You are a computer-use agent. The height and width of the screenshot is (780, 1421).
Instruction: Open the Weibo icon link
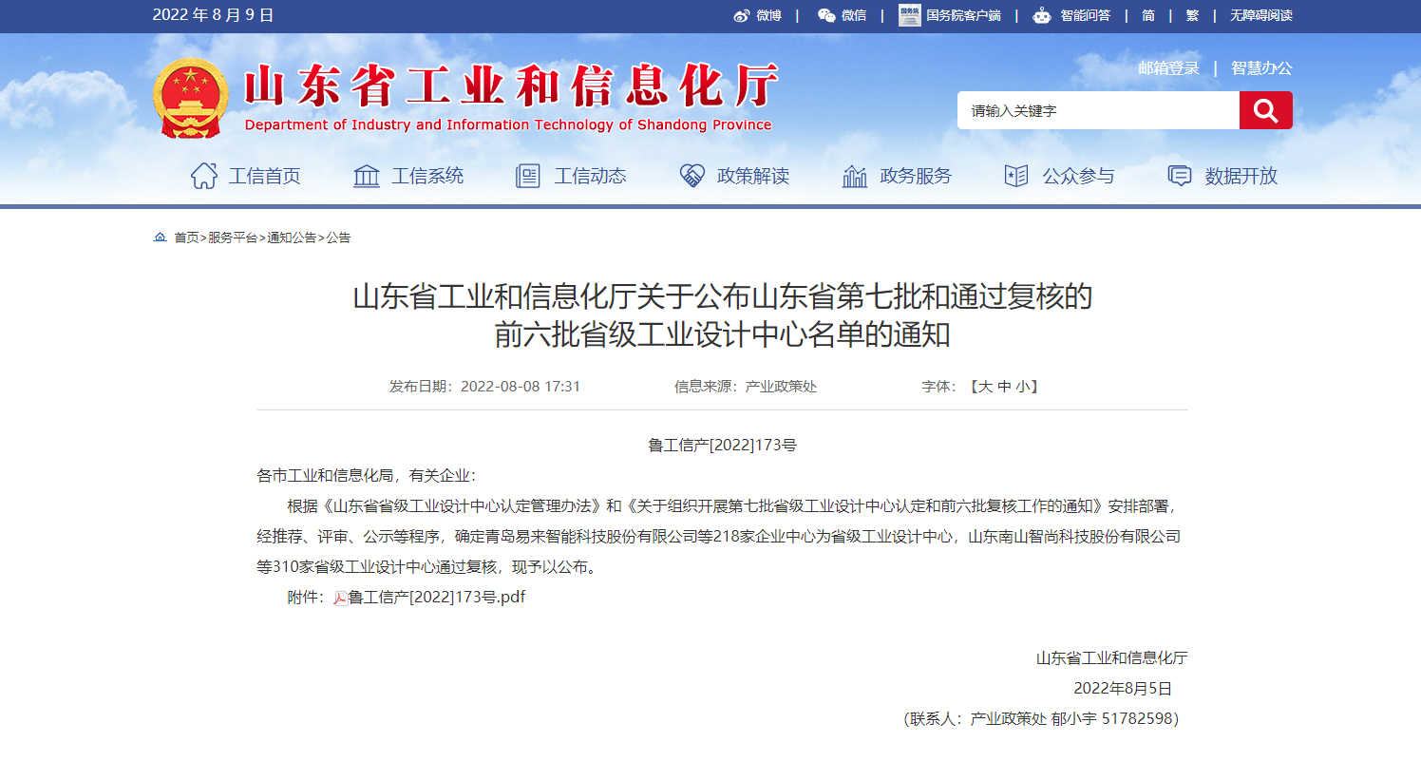click(742, 15)
